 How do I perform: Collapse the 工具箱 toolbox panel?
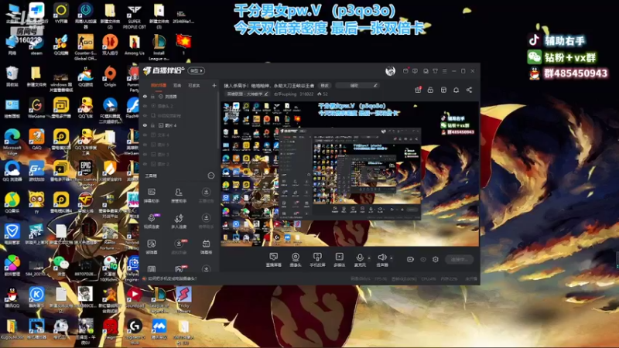point(211,176)
